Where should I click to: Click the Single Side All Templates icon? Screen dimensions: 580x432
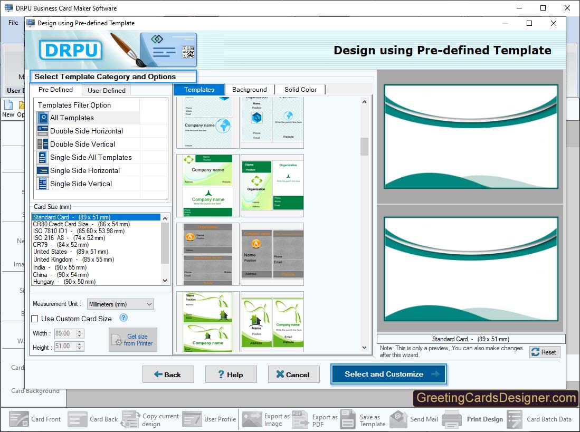point(43,157)
